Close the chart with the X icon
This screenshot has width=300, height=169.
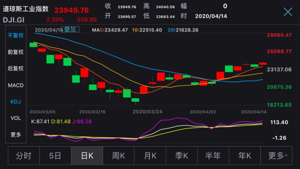tap(288, 12)
